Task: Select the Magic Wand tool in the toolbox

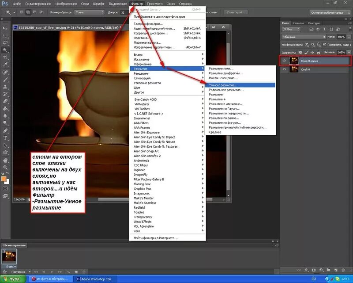Action: pos(5,50)
